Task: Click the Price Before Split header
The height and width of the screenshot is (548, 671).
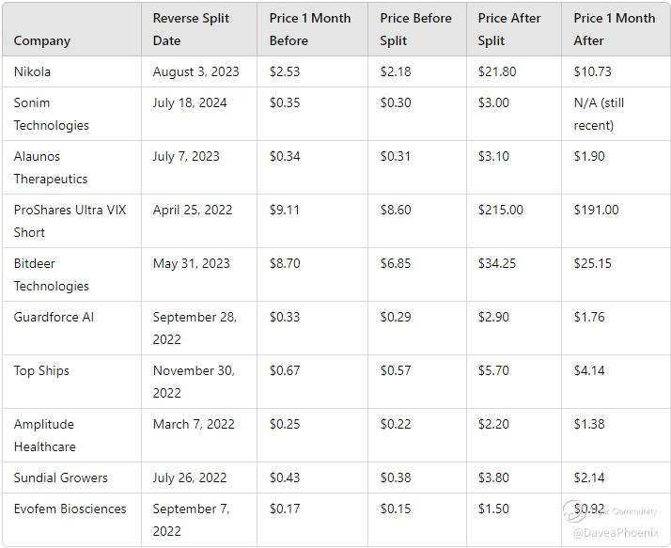Action: (x=415, y=29)
